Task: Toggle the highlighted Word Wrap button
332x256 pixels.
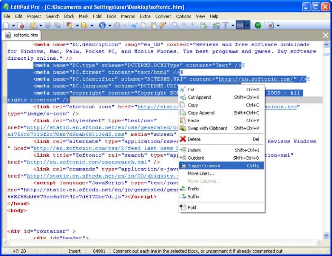Action: click(240, 25)
